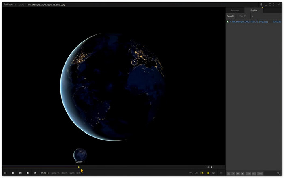This screenshot has height=178, width=284.
Task: Open a file with the eject button
Action: [35, 173]
